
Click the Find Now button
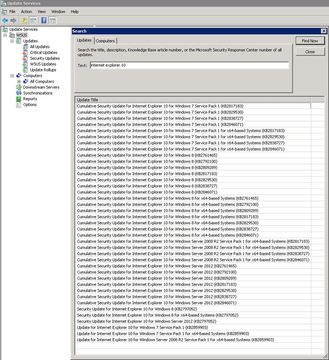click(x=310, y=41)
